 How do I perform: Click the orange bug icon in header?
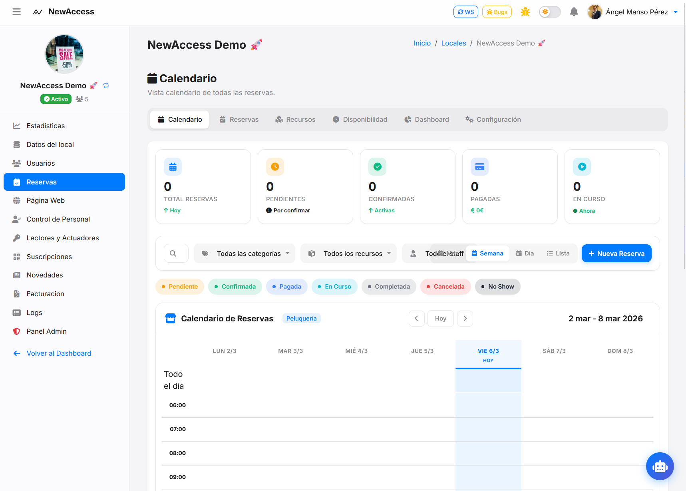tap(525, 12)
